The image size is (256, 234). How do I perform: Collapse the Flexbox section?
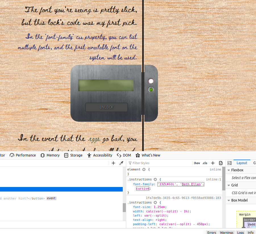click(229, 170)
